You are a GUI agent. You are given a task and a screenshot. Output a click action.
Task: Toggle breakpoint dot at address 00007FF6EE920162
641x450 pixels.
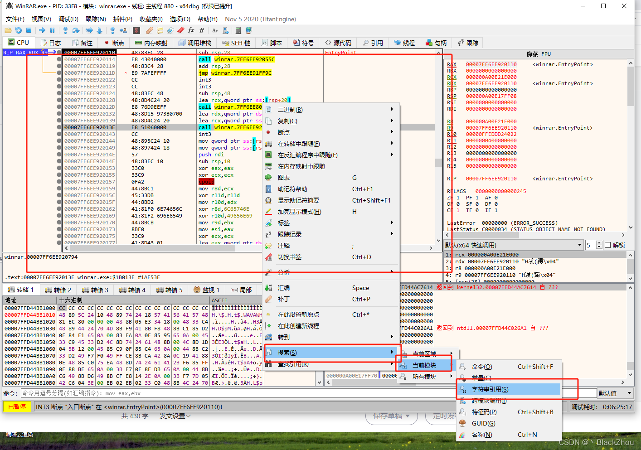coord(59,209)
